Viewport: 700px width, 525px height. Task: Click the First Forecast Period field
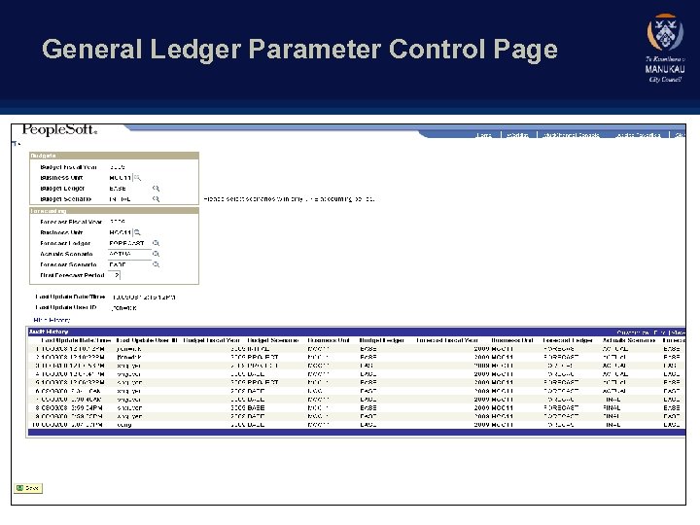114,275
